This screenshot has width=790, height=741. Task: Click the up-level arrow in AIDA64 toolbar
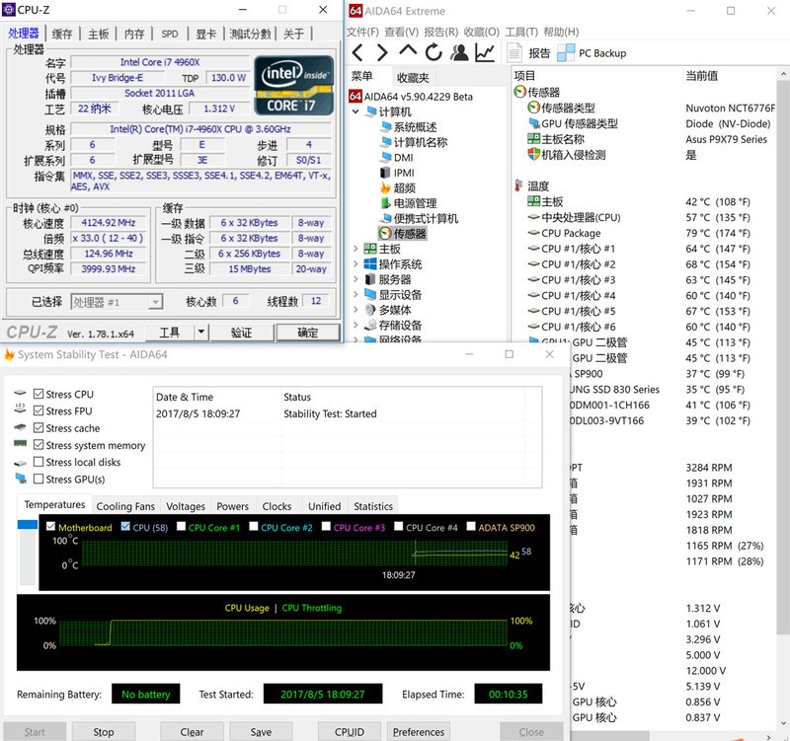408,52
